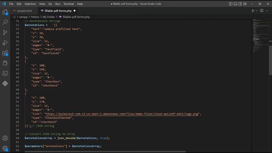Open the Accounts menu
Image resolution: width=272 pixels, height=153 pixels.
pyautogui.click(x=5, y=138)
